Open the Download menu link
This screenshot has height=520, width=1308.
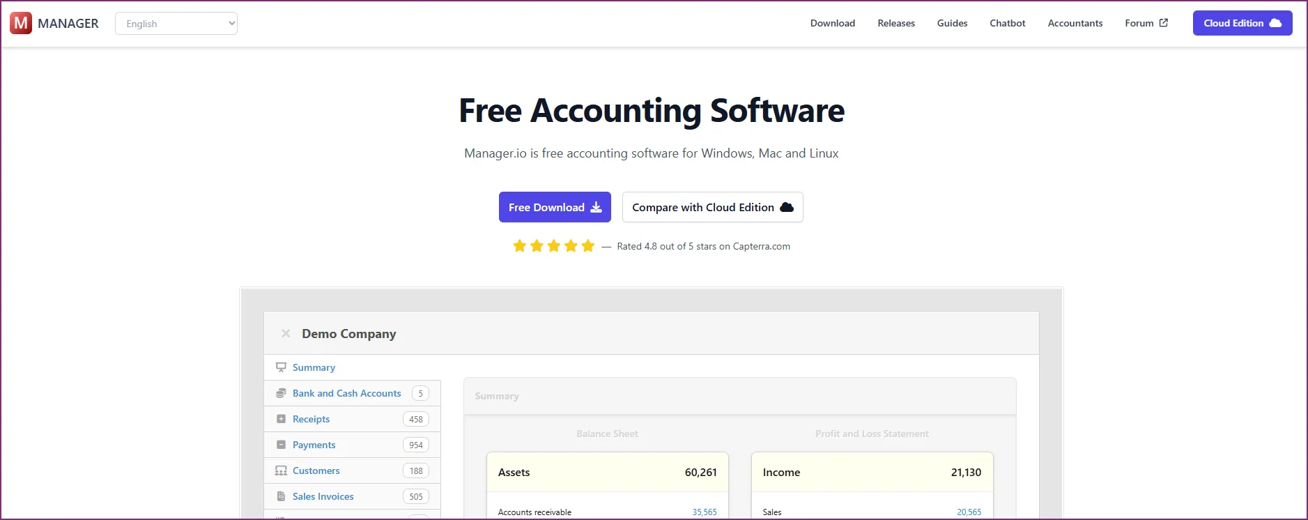click(x=832, y=23)
